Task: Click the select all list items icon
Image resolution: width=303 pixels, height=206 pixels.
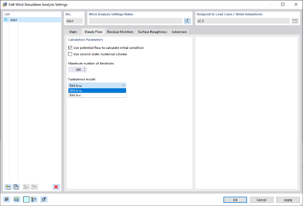Action: click(26, 187)
